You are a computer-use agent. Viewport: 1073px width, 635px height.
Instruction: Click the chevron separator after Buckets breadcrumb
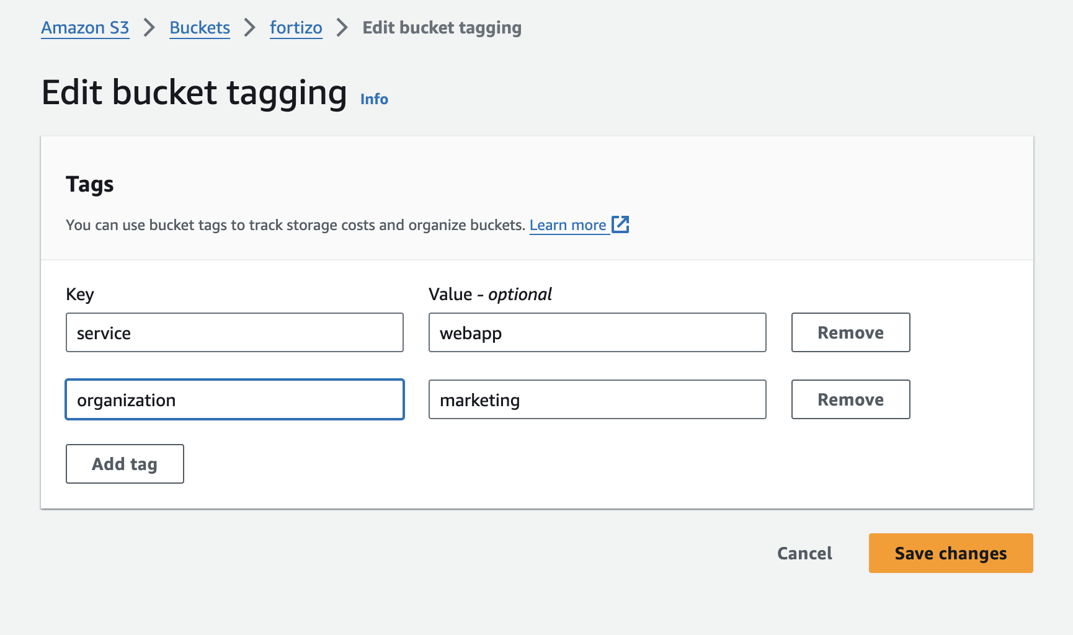pos(249,28)
